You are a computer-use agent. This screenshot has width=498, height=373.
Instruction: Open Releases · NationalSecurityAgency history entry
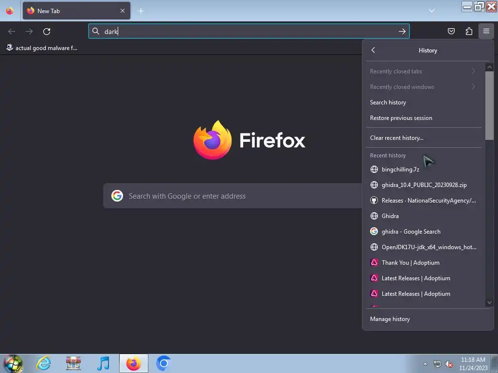424,201
